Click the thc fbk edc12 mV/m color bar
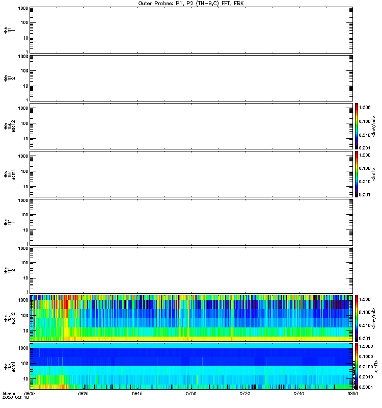Viewport: 382px width, 408px height. (x=357, y=318)
